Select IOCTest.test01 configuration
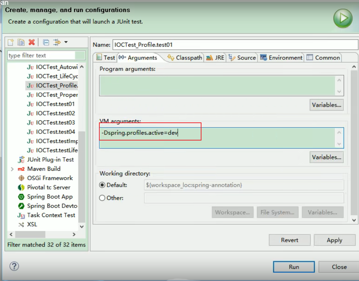Image resolution: width=359 pixels, height=281 pixels. (x=51, y=104)
